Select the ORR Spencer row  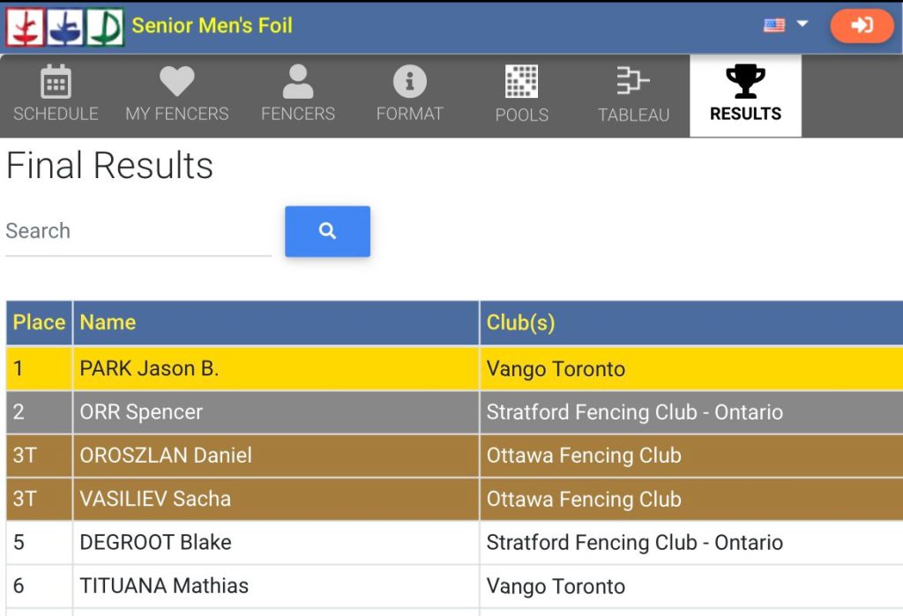click(454, 412)
